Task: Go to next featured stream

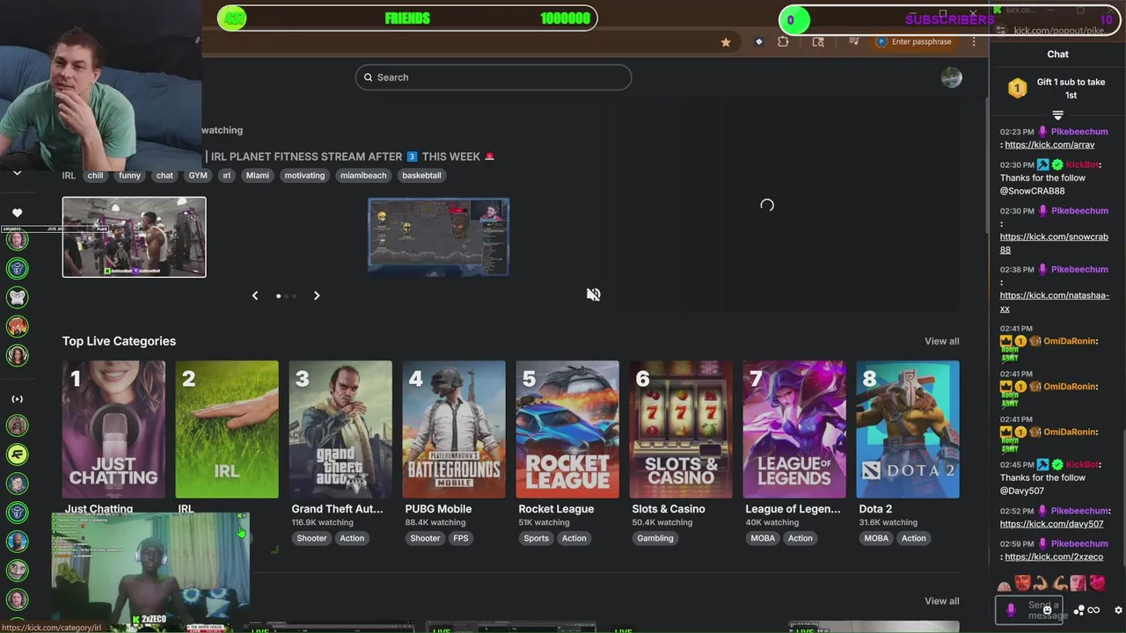Action: pyautogui.click(x=317, y=295)
